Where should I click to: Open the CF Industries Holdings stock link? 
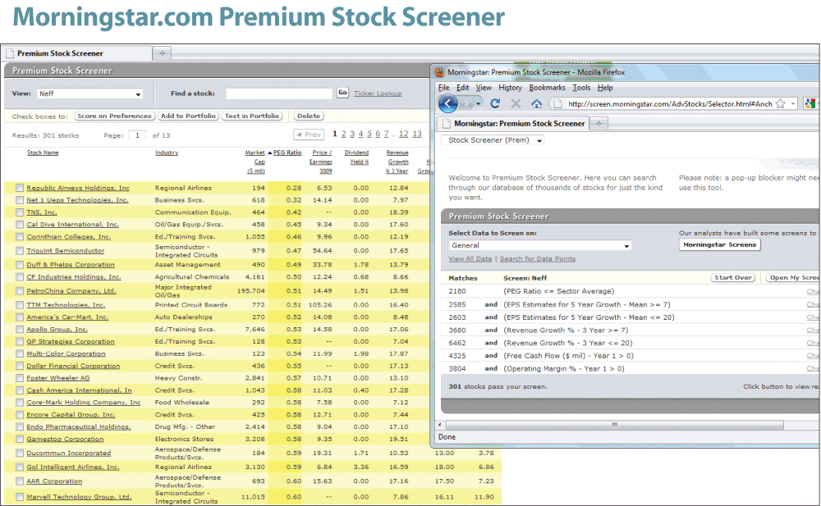pyautogui.click(x=74, y=277)
